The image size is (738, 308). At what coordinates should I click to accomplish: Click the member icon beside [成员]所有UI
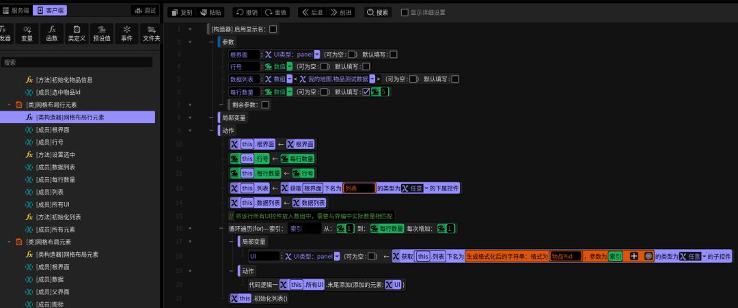point(29,205)
